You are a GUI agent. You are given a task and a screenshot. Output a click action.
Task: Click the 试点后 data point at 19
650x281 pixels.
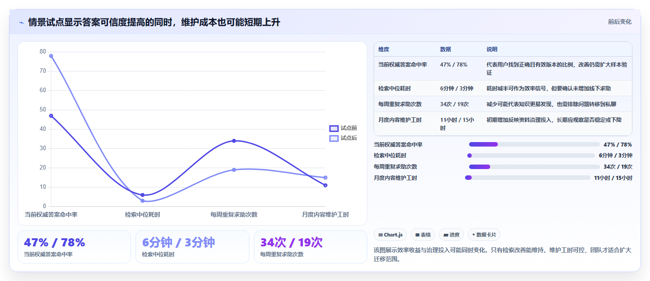pyautogui.click(x=234, y=169)
